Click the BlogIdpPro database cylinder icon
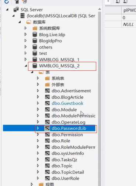The image size is (136, 186). pos(35,41)
